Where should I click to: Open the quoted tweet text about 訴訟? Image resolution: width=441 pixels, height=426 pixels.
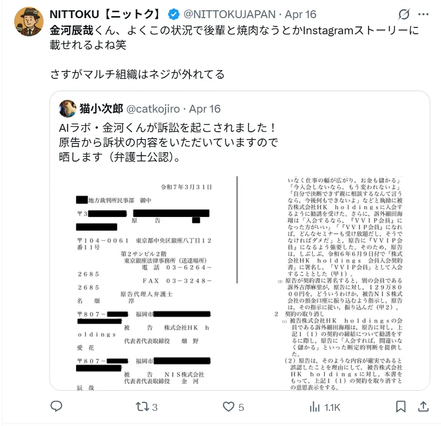tap(168, 142)
